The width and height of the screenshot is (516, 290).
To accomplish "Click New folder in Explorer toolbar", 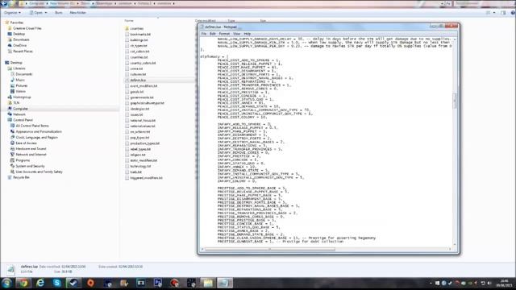I will pos(77,13).
